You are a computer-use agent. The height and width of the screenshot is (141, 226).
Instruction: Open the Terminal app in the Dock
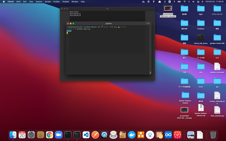click(77, 135)
